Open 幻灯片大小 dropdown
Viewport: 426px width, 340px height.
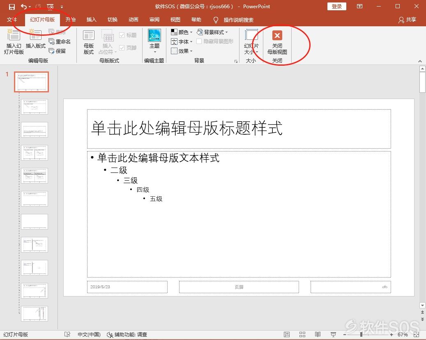tap(251, 42)
